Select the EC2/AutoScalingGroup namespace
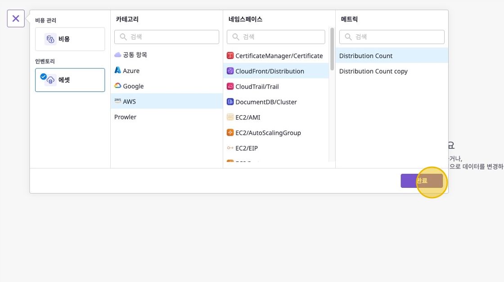The width and height of the screenshot is (504, 282). [x=268, y=133]
